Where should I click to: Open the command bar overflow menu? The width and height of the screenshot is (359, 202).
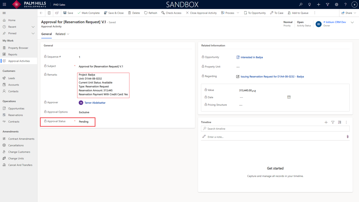tap(315, 13)
